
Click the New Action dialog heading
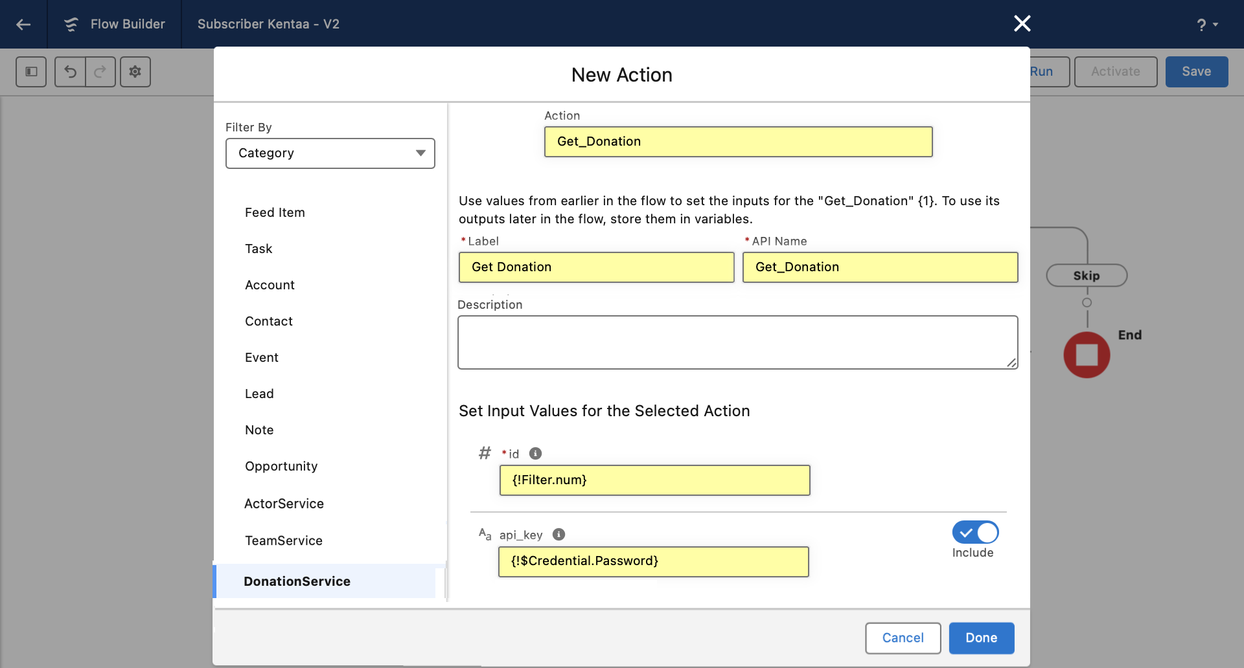[x=622, y=75]
